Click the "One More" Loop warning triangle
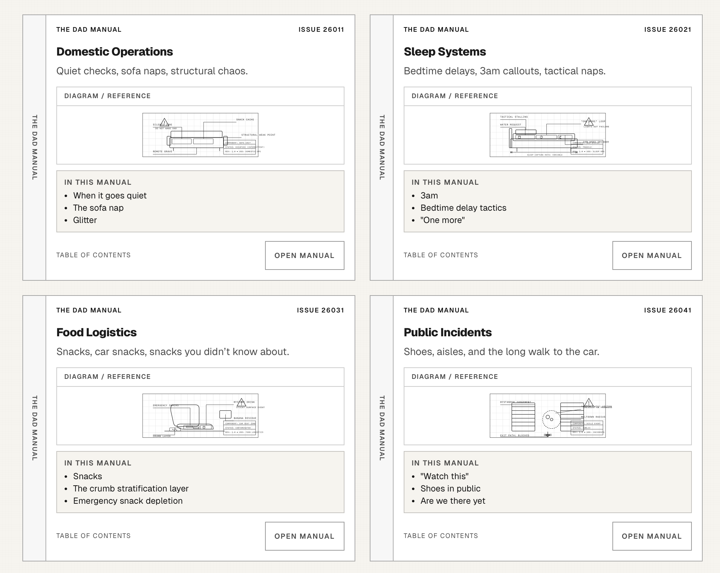The image size is (720, 573). coord(589,122)
